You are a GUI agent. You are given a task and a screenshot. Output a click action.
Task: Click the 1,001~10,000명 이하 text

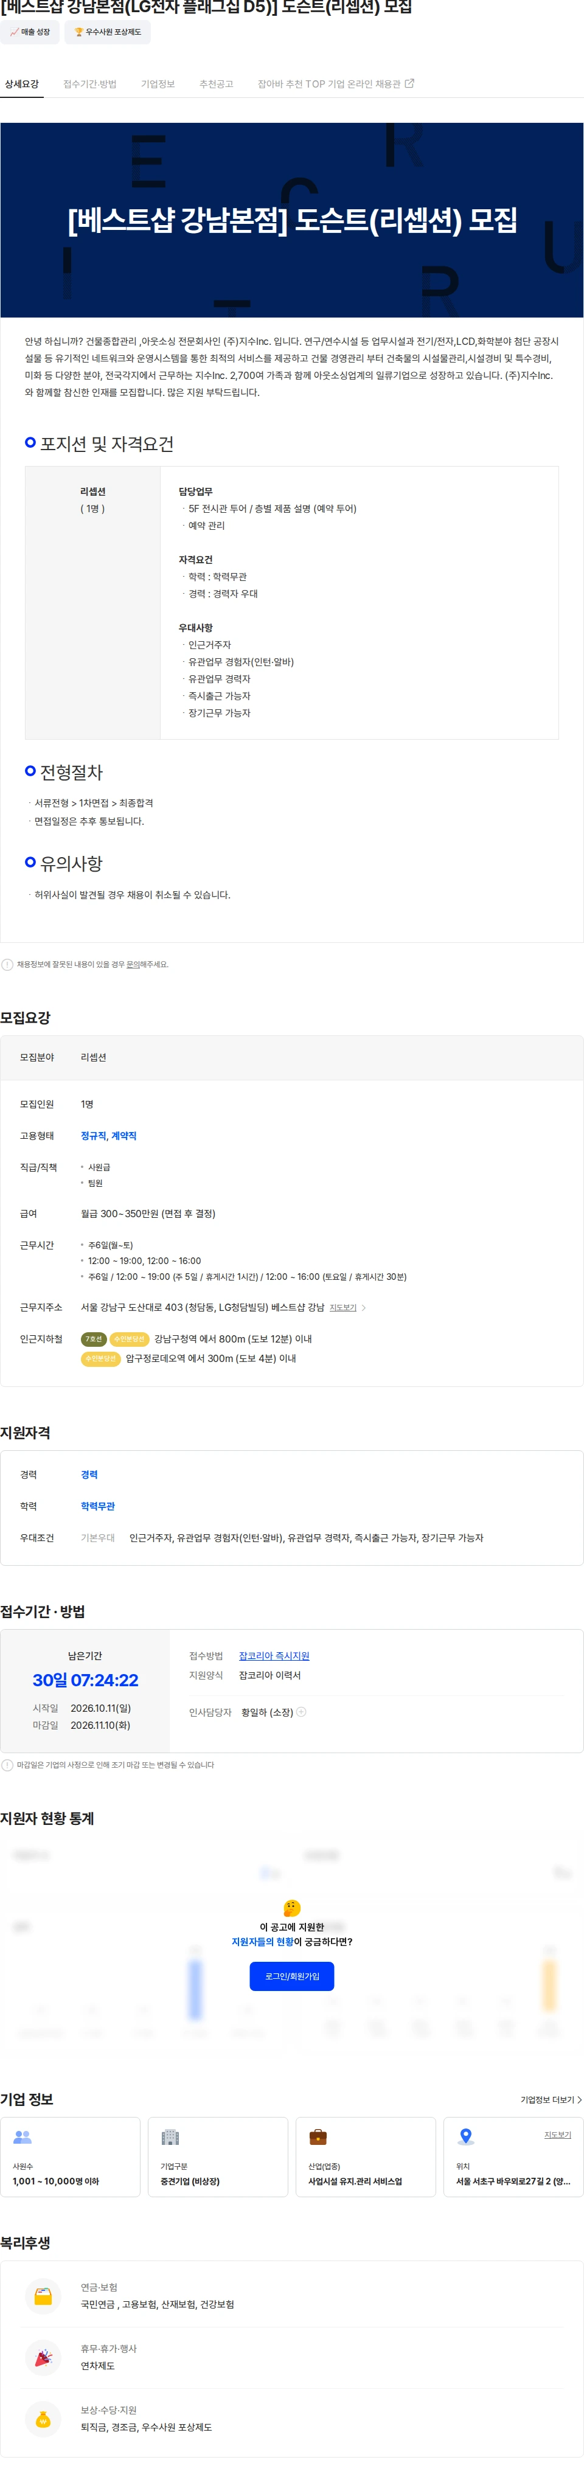tap(56, 2181)
